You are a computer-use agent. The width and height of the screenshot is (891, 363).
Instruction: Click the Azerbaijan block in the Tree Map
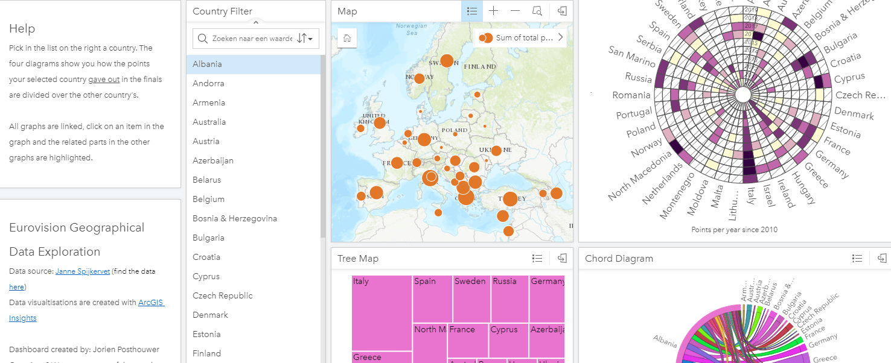pyautogui.click(x=547, y=341)
